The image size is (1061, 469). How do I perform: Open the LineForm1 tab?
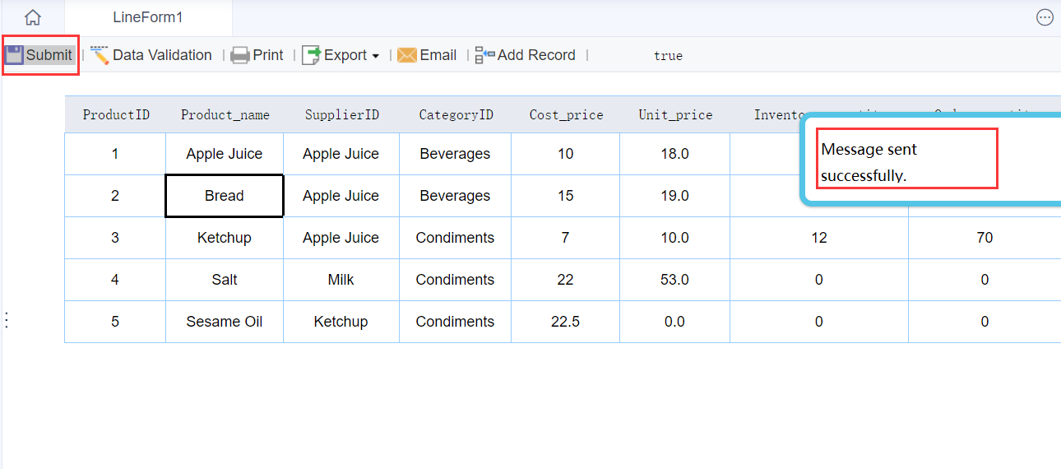coord(148,17)
